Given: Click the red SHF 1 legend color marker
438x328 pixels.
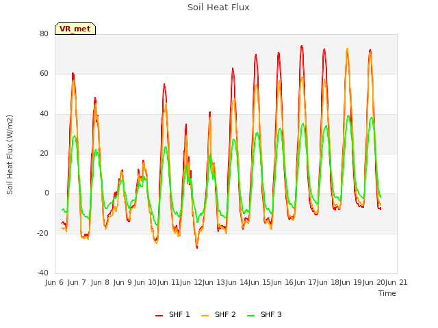Looking at the screenshot, I should click(159, 316).
